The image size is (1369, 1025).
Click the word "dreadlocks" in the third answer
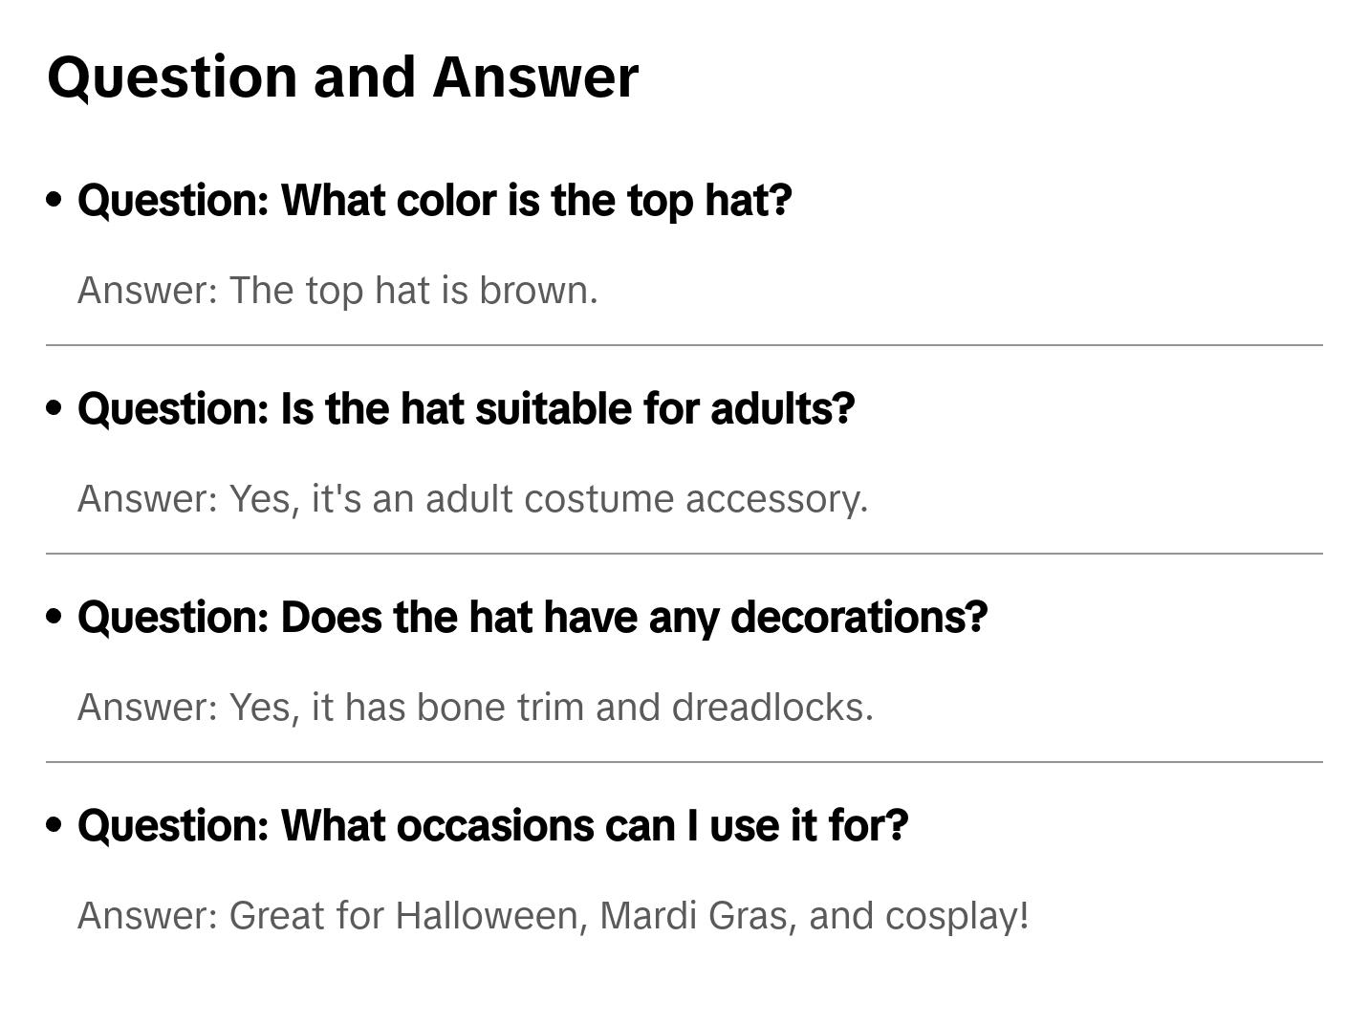click(771, 708)
